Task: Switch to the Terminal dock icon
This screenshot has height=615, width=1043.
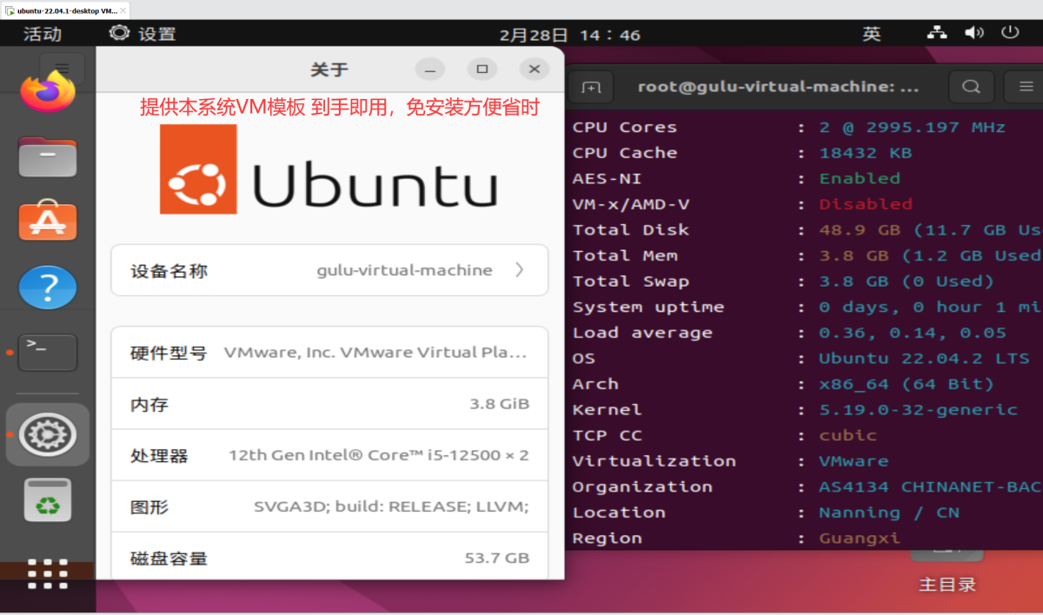Action: [48, 353]
